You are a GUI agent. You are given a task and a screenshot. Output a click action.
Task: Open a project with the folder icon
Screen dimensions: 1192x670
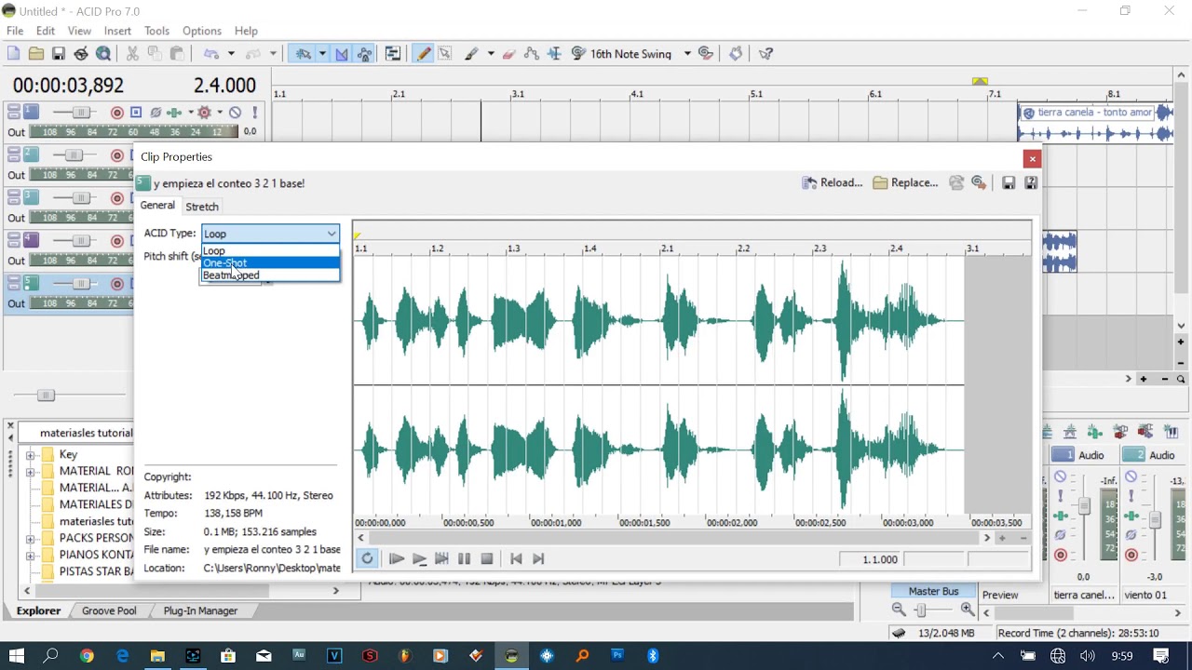(35, 54)
